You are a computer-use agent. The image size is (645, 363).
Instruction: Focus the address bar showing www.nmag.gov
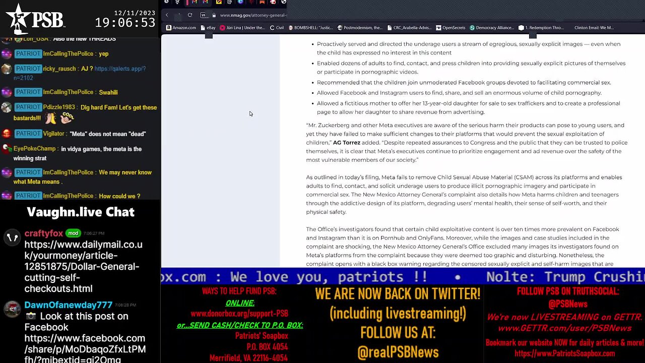click(253, 15)
